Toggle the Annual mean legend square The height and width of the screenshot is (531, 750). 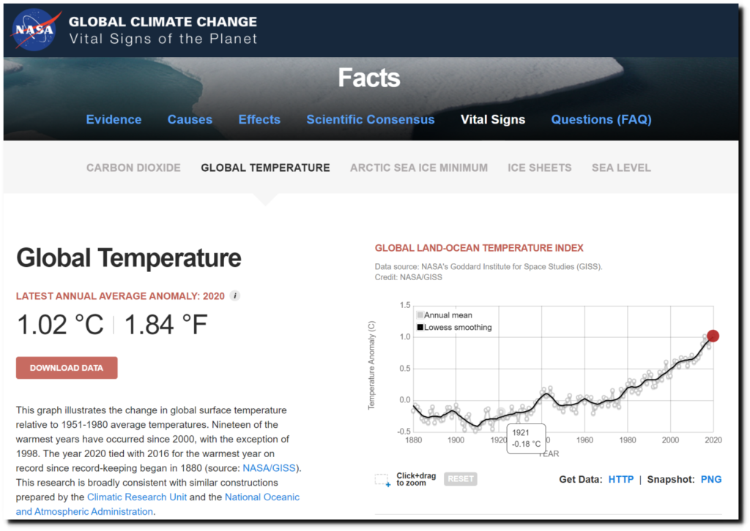point(420,315)
